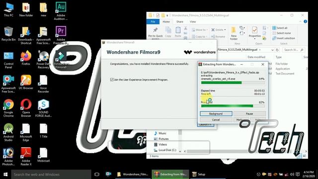Launch UC Browser shortcut
Viewport: 318px width, 179px height.
[26, 82]
